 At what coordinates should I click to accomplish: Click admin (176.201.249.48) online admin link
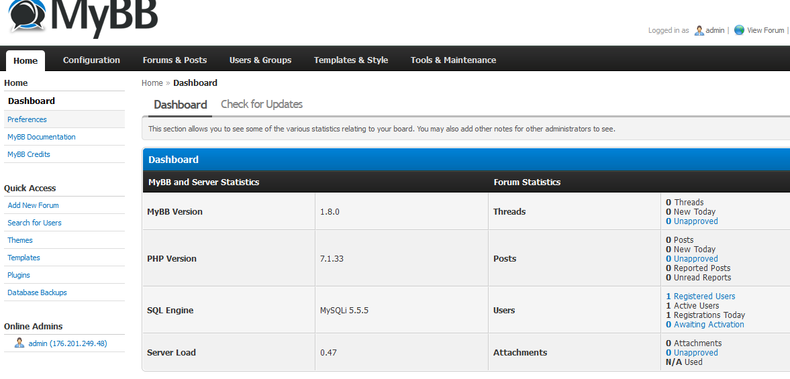tap(68, 343)
